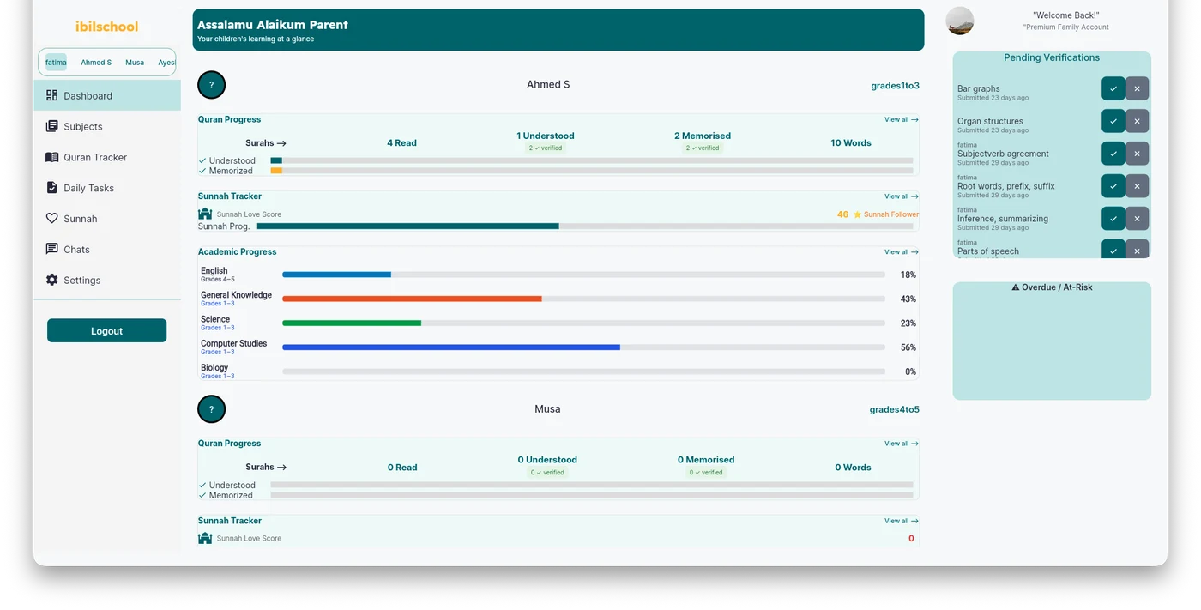The height and width of the screenshot is (610, 1201).
Task: Click Ahmed's '1 Understood' stat
Action: 546,136
